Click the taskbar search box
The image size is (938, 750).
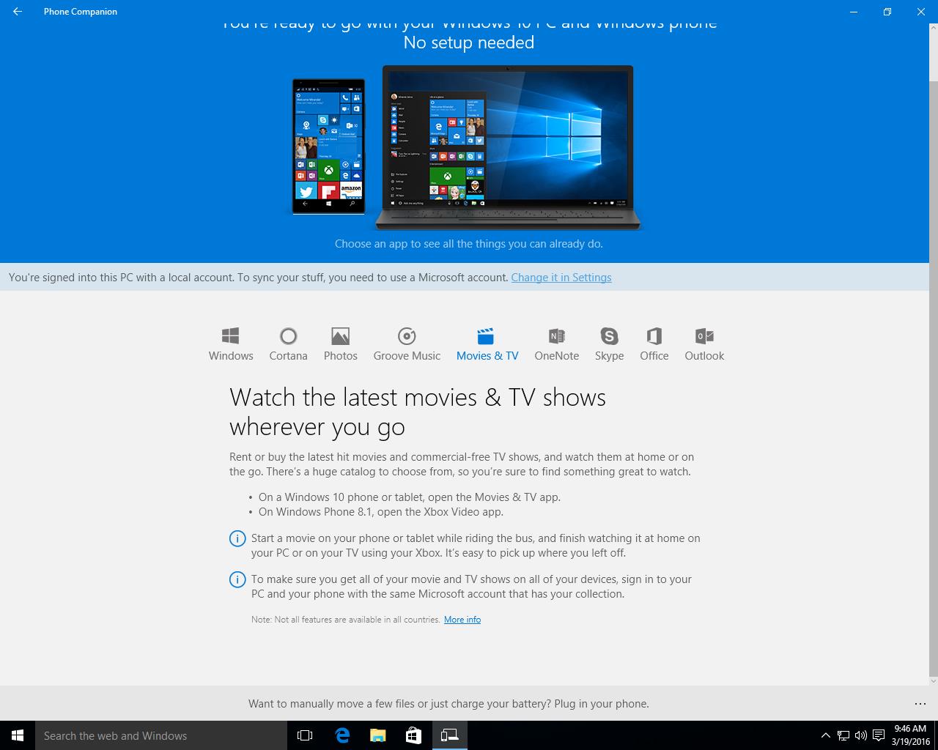161,735
